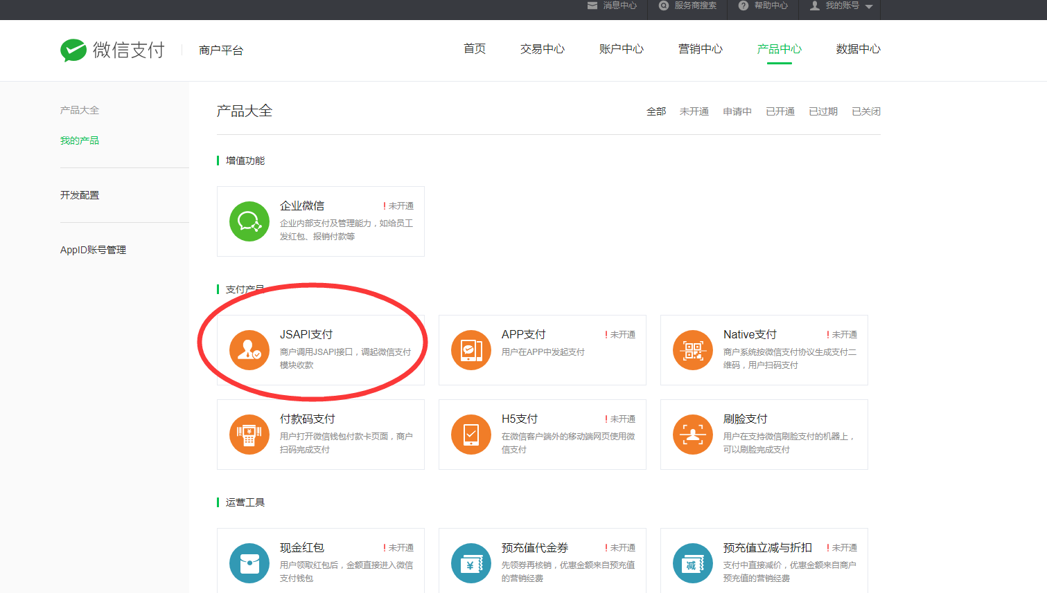Open 数据中心 in the top navigation
This screenshot has height=593, width=1047.
click(x=859, y=49)
